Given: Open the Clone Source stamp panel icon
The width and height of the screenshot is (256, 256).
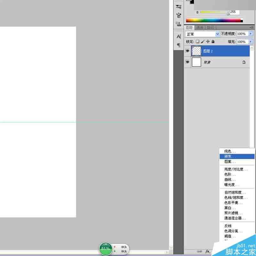Looking at the screenshot, I should click(179, 15).
